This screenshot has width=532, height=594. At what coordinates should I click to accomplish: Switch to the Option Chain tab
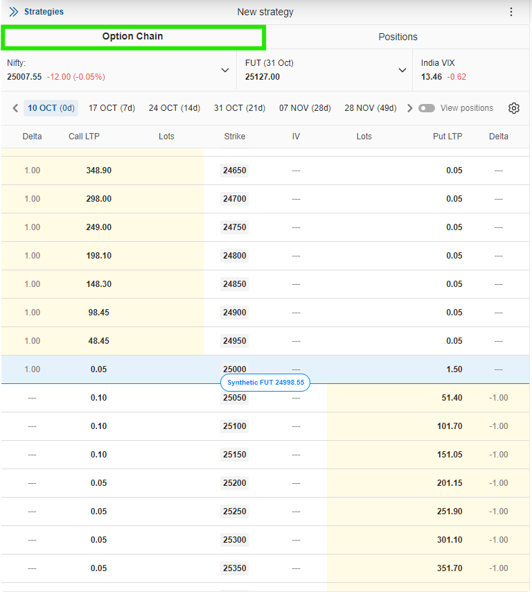pos(132,37)
